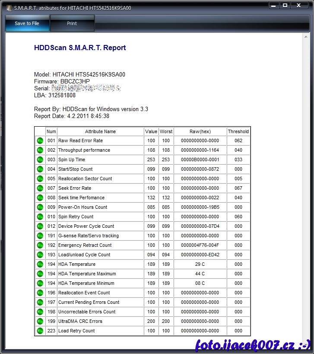314x354 pixels.
Task: Maximize the S.M.A.R.T. attributes window
Action: click(285, 6)
